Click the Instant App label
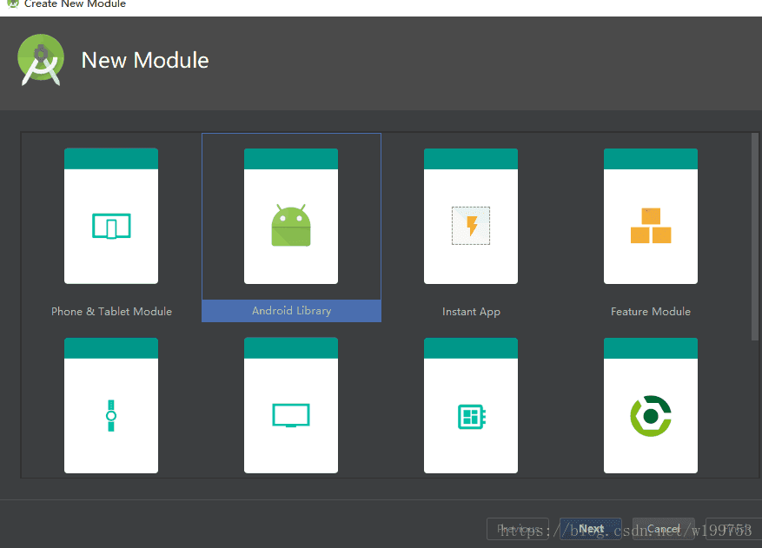Screen dimensions: 762x548 pos(471,312)
